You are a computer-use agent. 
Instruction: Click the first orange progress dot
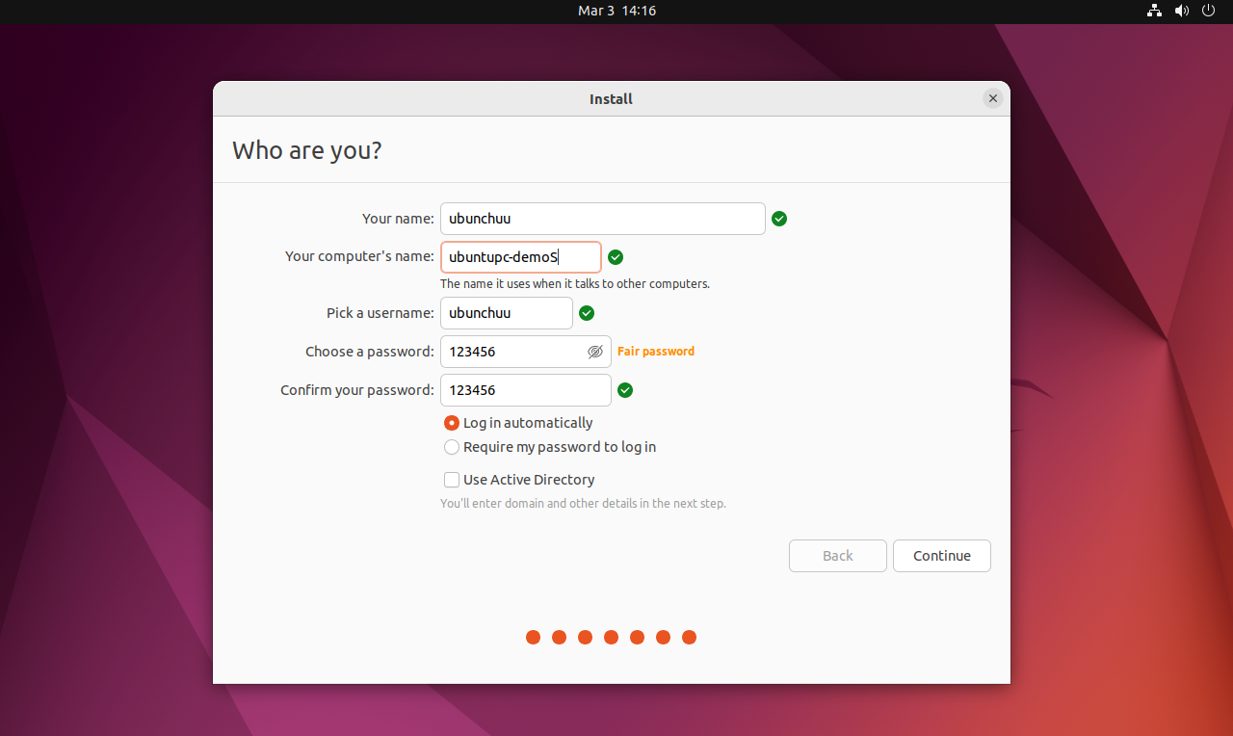tap(533, 637)
